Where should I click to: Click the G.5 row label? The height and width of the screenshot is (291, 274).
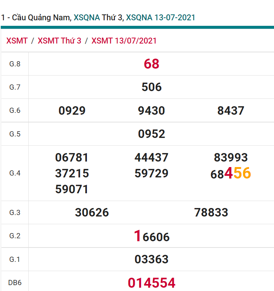(15, 134)
